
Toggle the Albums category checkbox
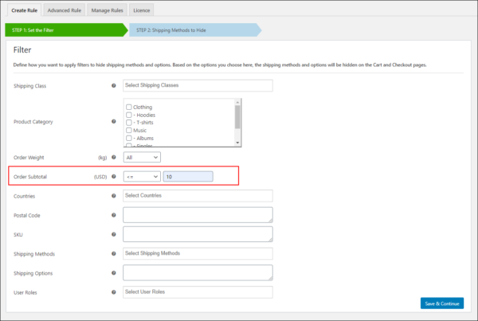129,138
